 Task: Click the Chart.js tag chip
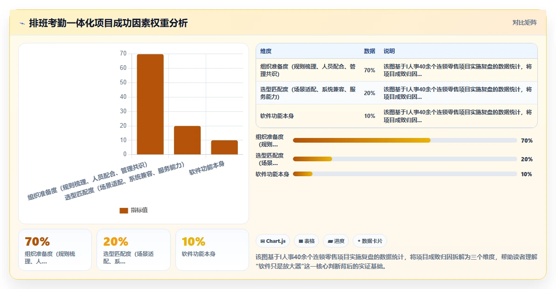coord(273,241)
